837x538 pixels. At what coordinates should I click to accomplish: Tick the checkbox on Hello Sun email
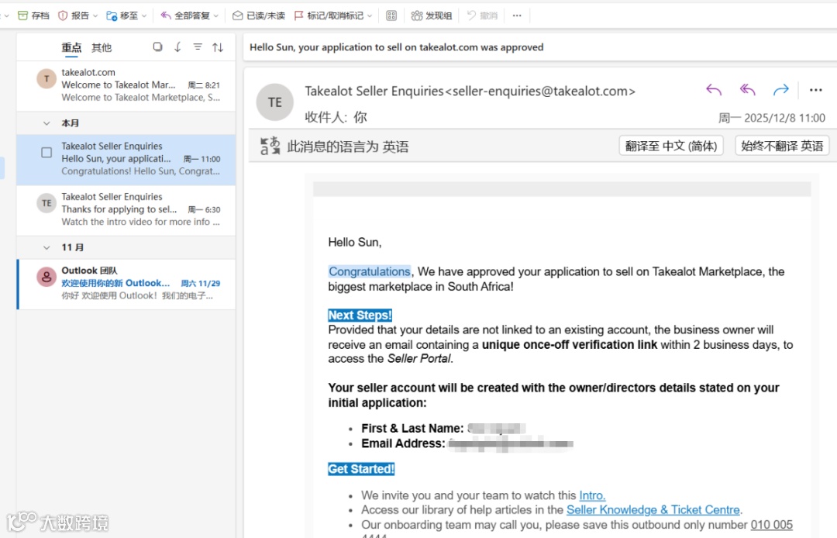point(46,153)
